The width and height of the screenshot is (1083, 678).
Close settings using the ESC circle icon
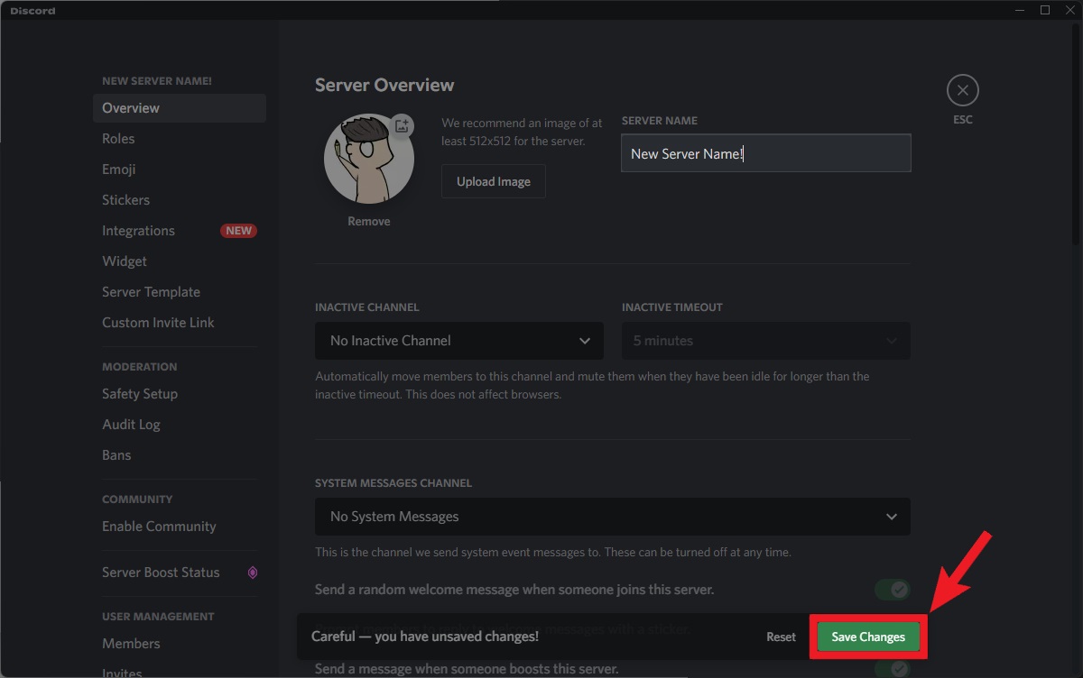pos(962,90)
